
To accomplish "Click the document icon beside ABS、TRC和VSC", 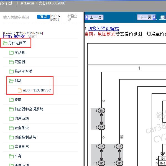I will pyautogui.click(x=20, y=90).
